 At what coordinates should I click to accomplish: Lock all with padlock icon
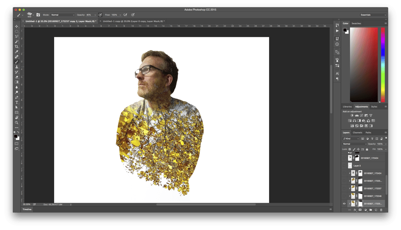click(367, 149)
